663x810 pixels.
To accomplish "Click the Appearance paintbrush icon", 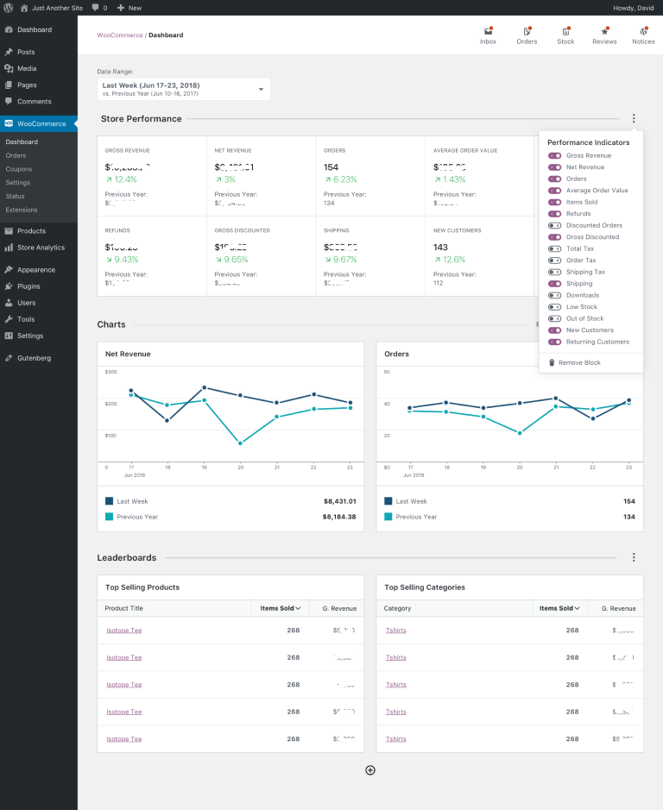I will [x=9, y=270].
